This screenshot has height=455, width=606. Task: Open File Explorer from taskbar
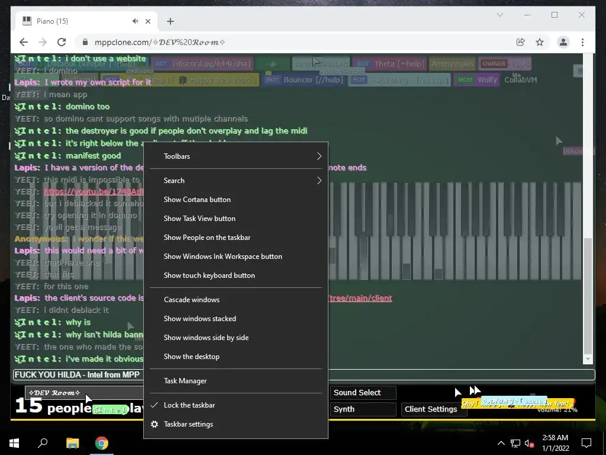[72, 443]
